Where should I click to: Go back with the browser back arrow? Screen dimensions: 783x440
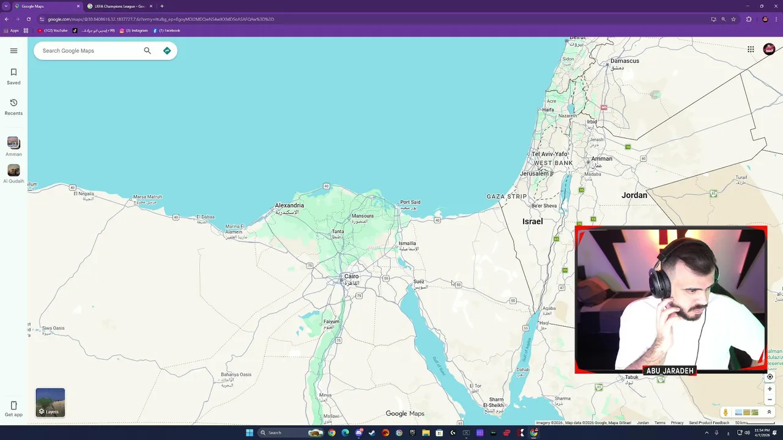pos(7,19)
